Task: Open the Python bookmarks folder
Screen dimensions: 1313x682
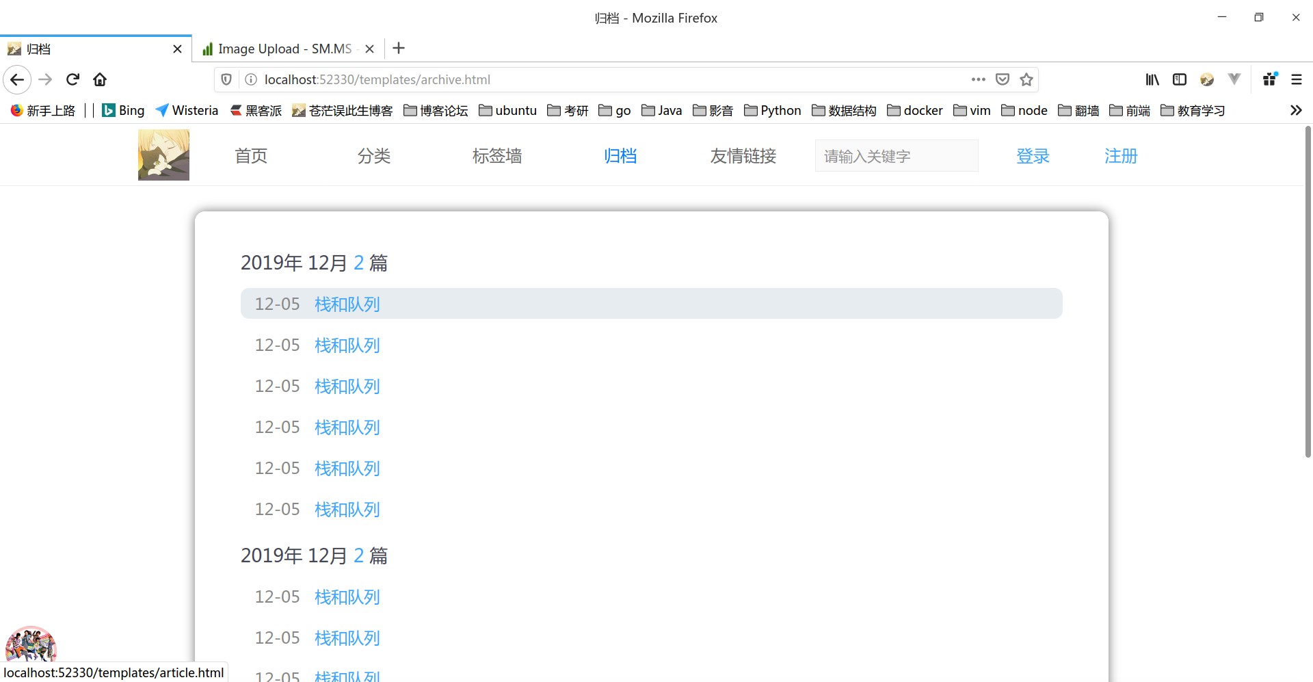Action: [772, 110]
